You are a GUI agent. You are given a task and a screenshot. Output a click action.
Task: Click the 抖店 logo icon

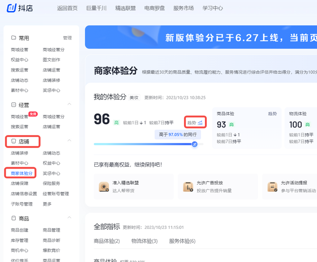(12, 8)
